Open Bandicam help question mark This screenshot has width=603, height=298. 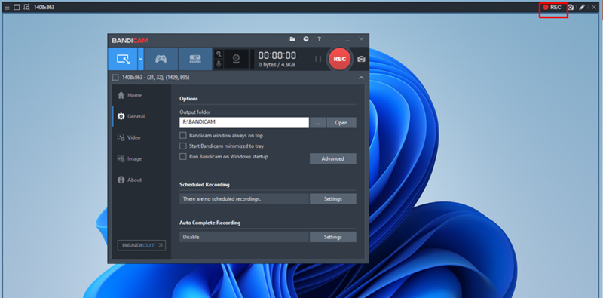click(319, 39)
